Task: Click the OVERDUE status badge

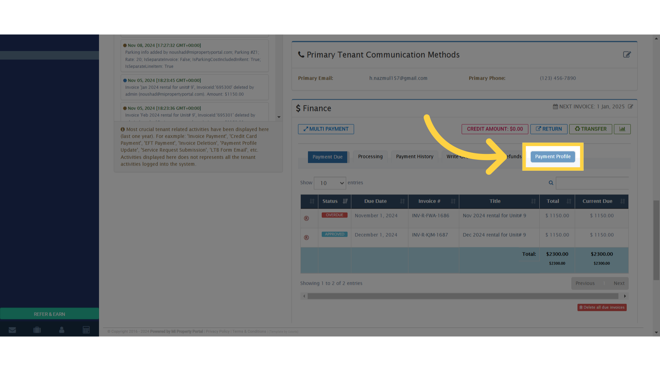Action: tap(334, 215)
